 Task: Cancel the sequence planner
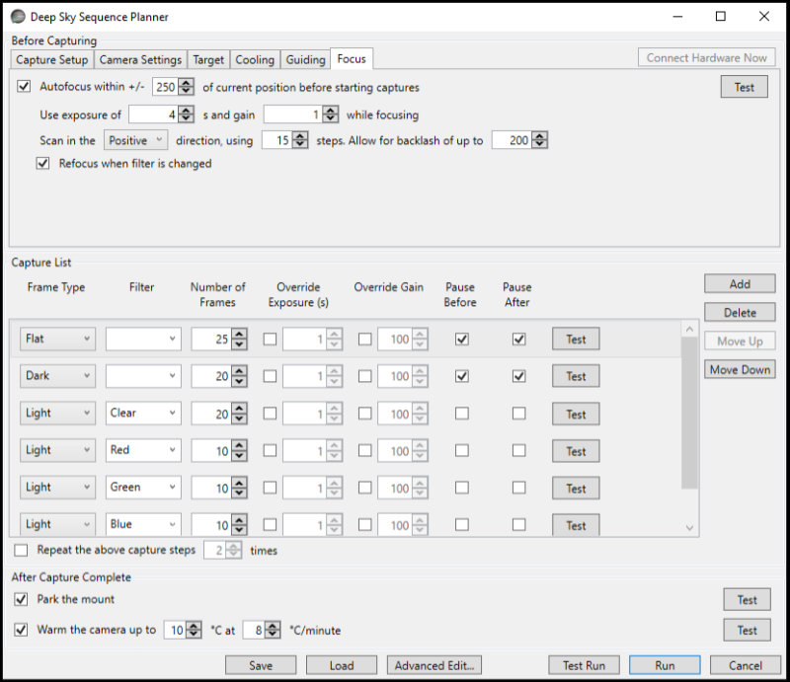(x=746, y=665)
